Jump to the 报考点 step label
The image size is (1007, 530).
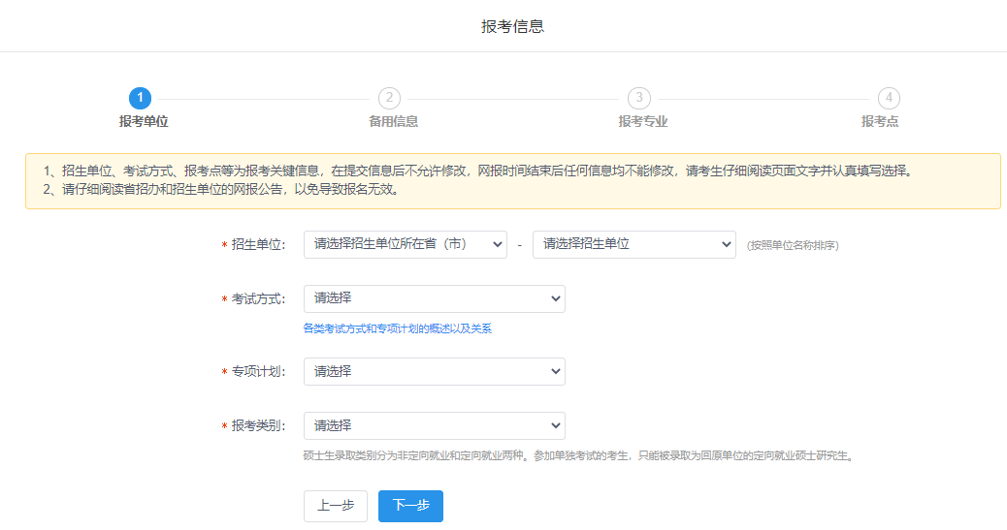click(x=879, y=122)
